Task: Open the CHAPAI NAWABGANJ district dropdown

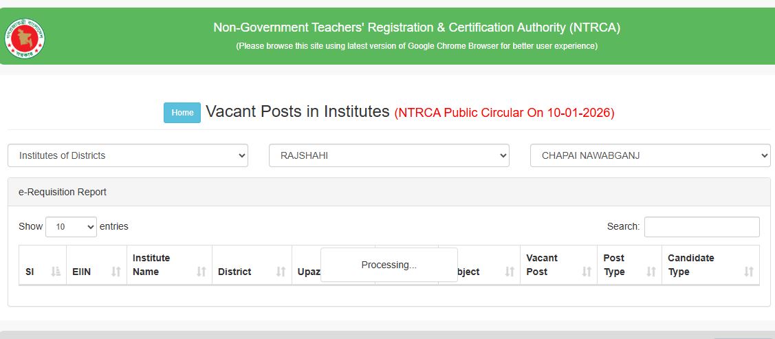Action: (x=650, y=155)
